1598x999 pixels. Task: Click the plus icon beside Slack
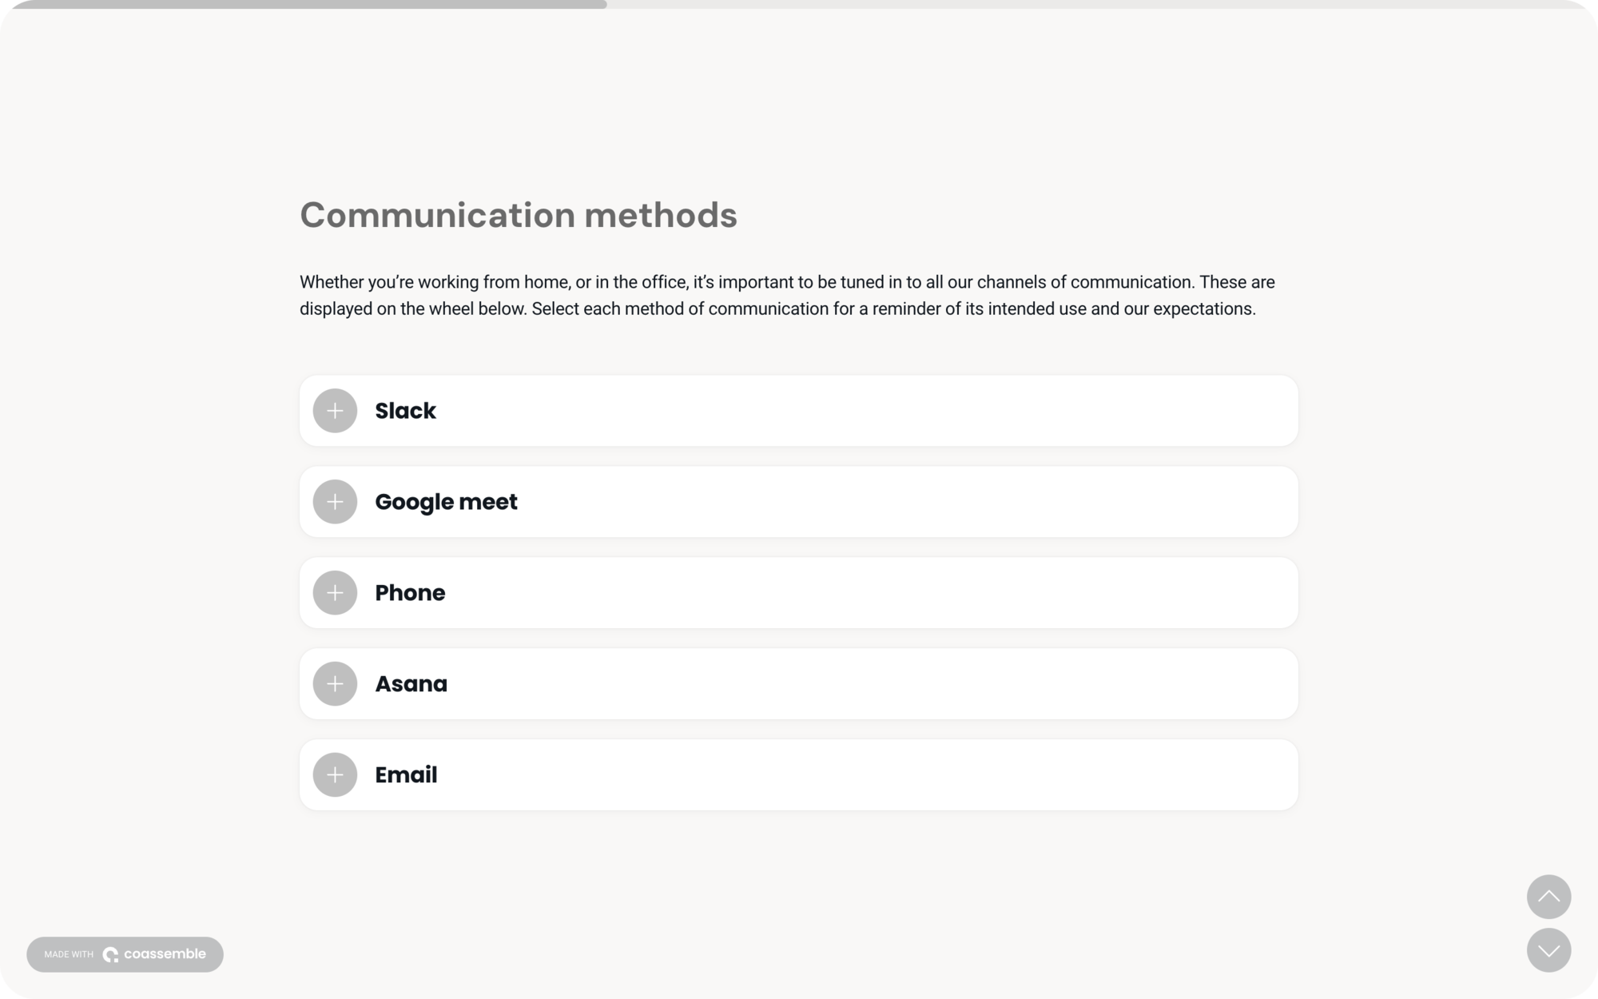[x=335, y=410]
